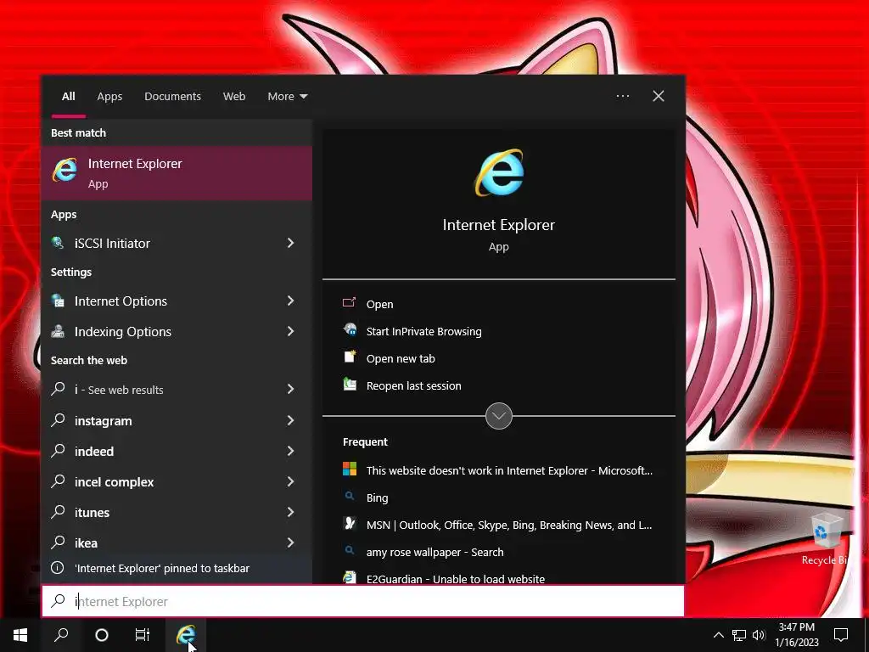Open the MSN Outlook Office Skype link
Screen dimensions: 869x652
tap(509, 525)
